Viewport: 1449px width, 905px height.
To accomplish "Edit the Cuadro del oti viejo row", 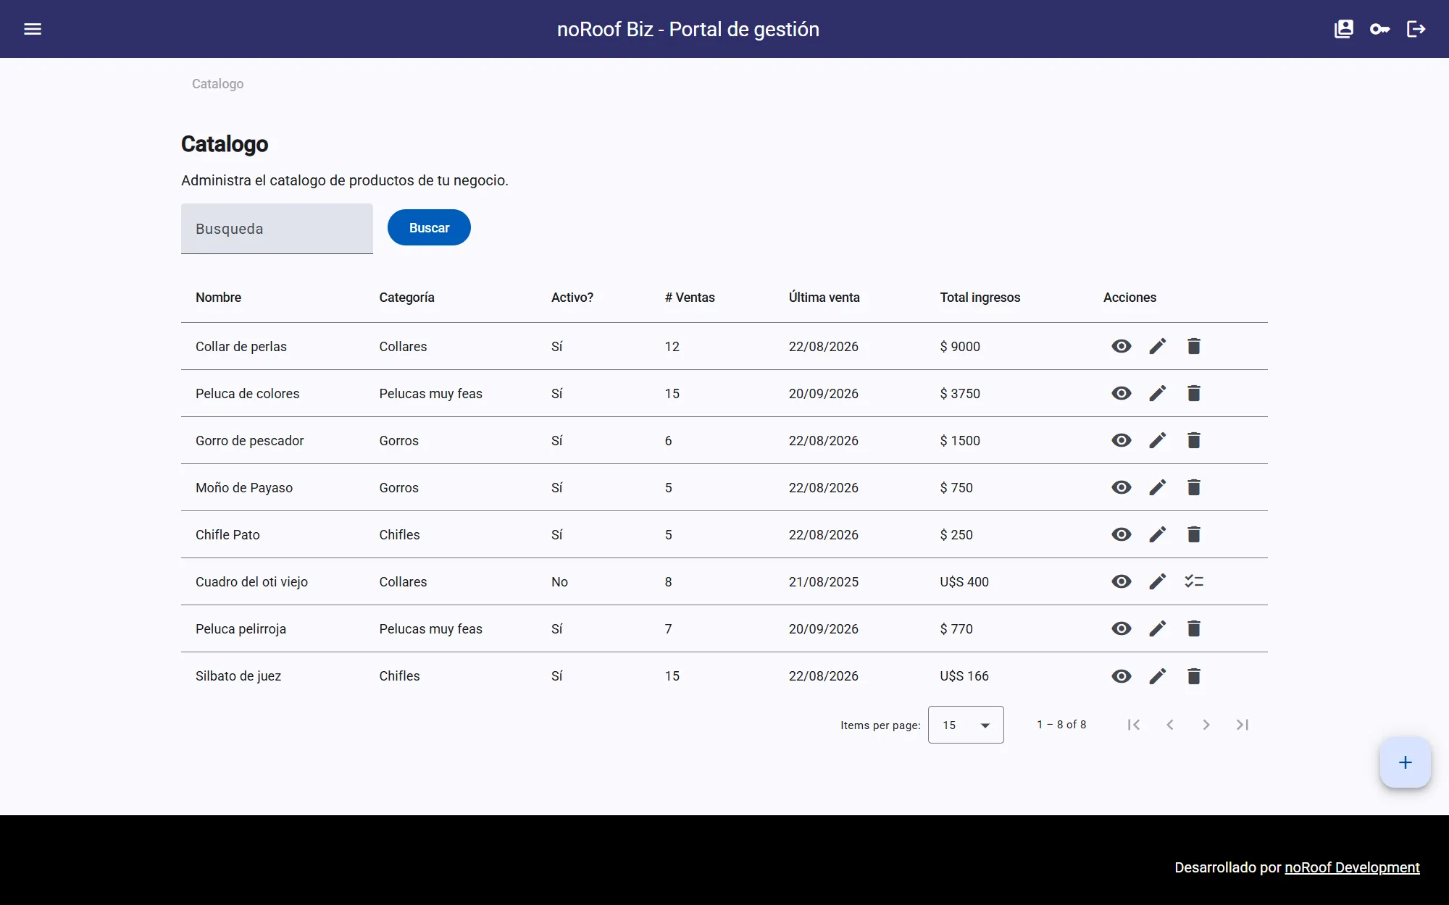I will (1158, 581).
